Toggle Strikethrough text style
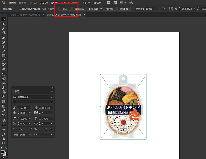The width and height of the screenshot is (206, 159). click(51, 129)
